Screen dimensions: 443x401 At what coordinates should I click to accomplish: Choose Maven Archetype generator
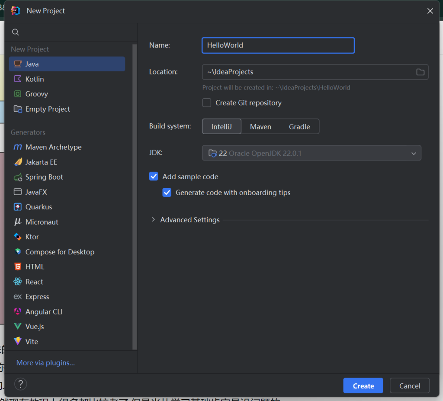[x=67, y=147]
